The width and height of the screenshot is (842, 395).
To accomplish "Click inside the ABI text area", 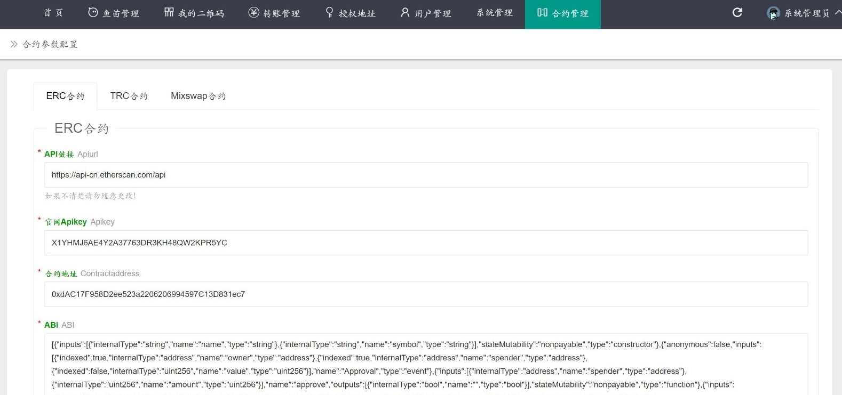I will click(x=426, y=365).
